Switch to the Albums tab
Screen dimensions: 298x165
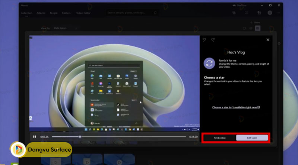tap(41, 13)
